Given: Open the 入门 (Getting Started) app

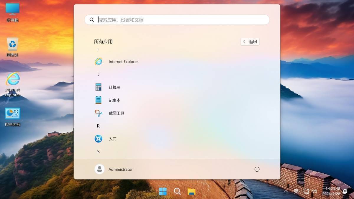Looking at the screenshot, I should (x=112, y=139).
